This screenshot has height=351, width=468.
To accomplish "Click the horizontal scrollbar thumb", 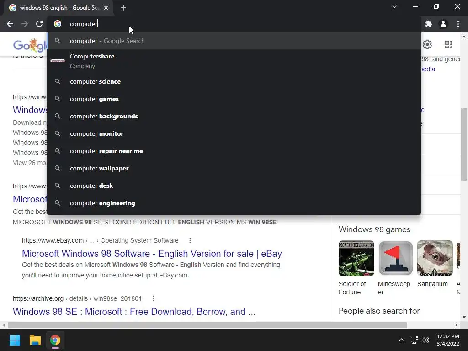I will click(207, 325).
